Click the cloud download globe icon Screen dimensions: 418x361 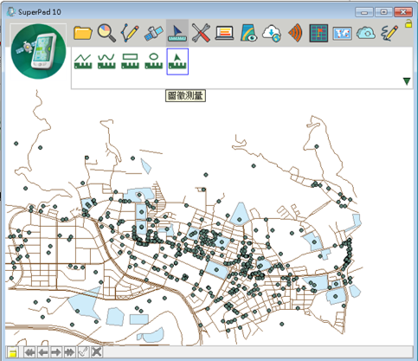[x=272, y=33]
